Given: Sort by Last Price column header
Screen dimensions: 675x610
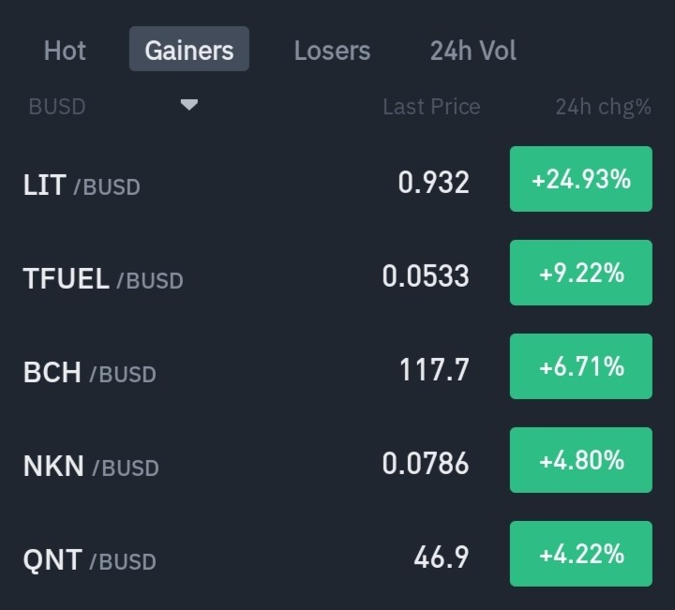Looking at the screenshot, I should coord(431,106).
